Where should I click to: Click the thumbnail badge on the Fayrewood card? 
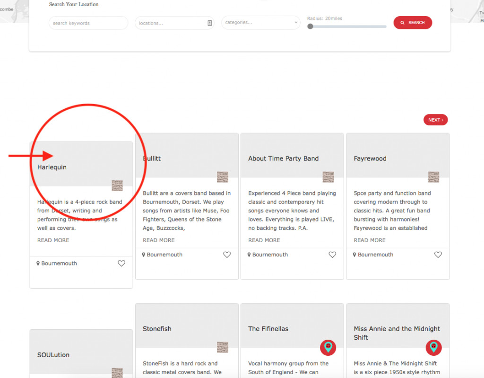tap(434, 177)
